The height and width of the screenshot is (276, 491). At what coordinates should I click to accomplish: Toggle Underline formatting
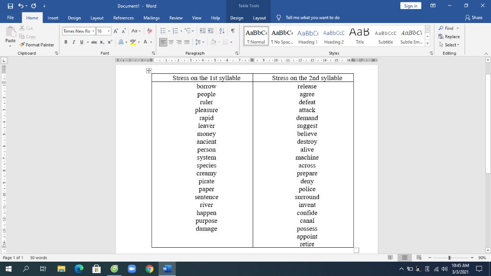82,42
